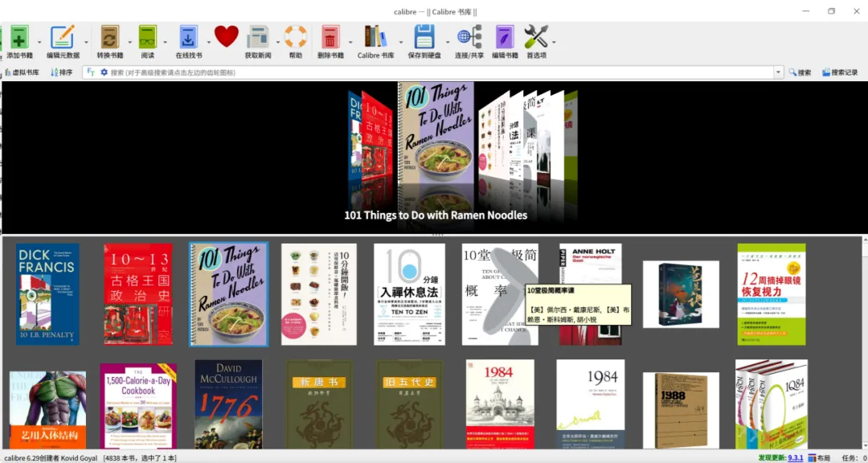This screenshot has width=868, height=463.
Task: Click the Search (搜索) button
Action: pos(800,72)
